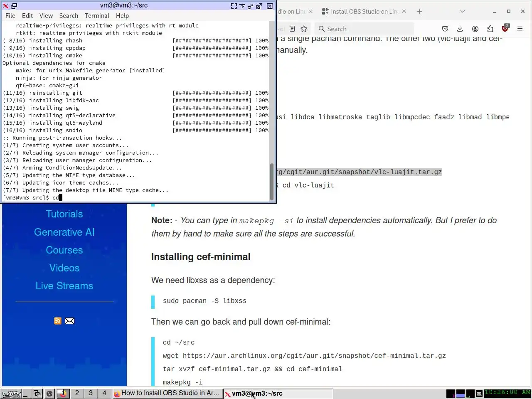
Task: Open the Firefox hamburger application menu
Action: [520, 29]
